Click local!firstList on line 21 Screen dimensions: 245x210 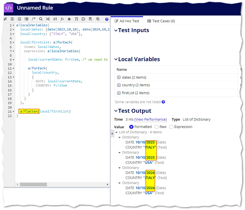coord(54,111)
